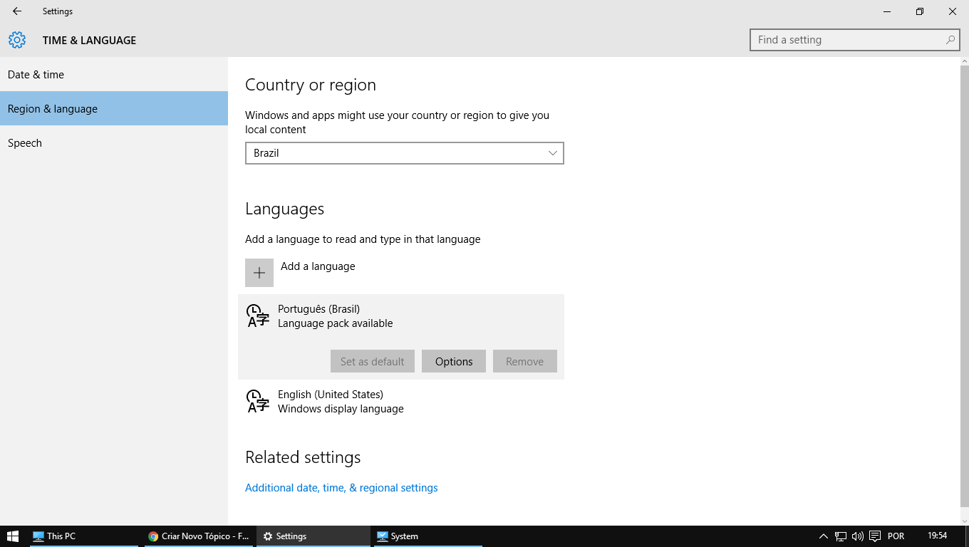Go back using the back arrow
The width and height of the screenshot is (969, 547).
(x=17, y=11)
